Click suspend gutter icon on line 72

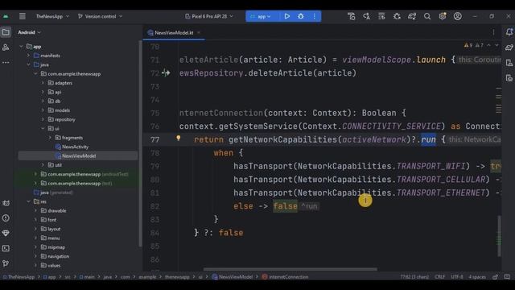pyautogui.click(x=167, y=73)
